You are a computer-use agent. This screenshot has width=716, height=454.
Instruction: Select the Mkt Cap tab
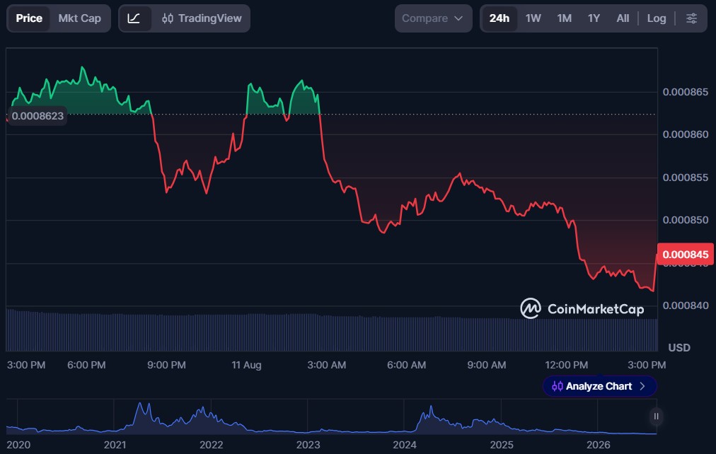tap(79, 18)
